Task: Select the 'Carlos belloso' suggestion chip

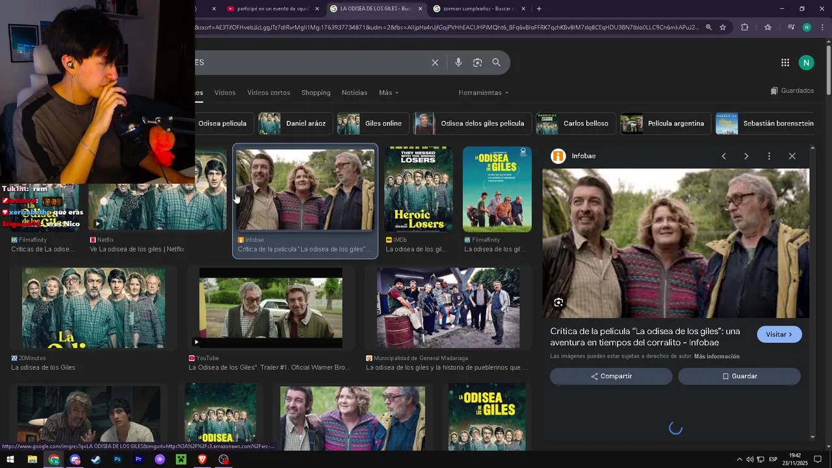Action: tap(576, 123)
